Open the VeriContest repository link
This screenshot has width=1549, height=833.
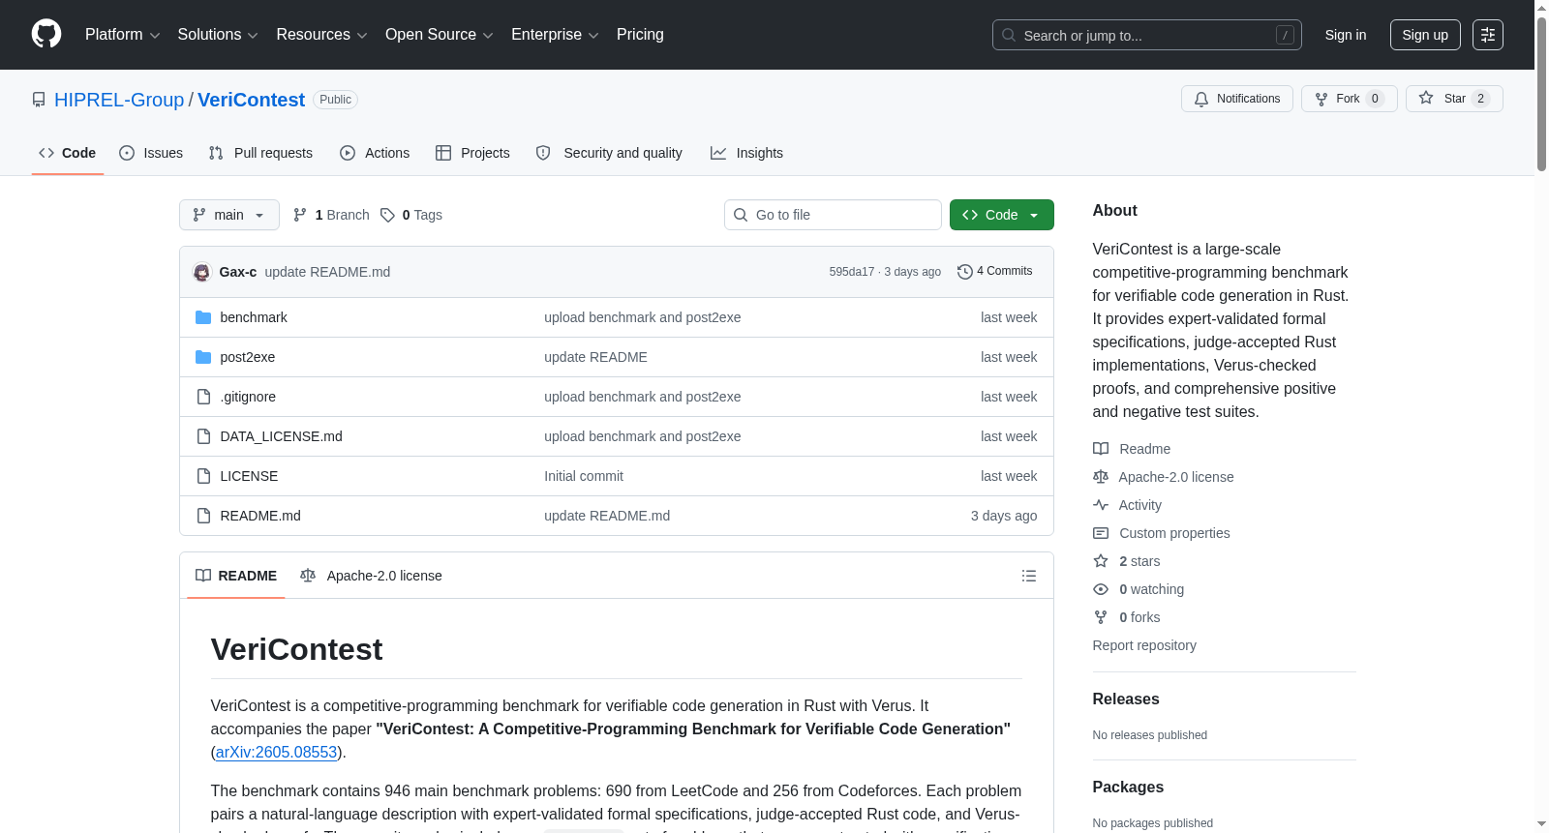click(x=251, y=100)
